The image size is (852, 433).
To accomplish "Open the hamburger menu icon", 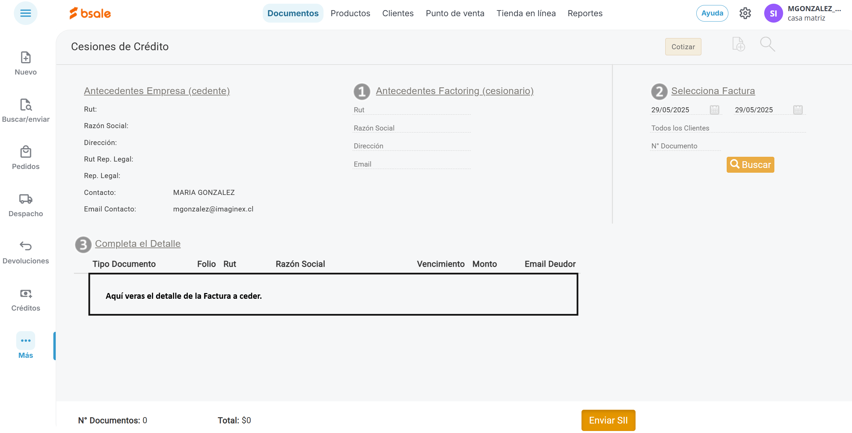I will [25, 13].
